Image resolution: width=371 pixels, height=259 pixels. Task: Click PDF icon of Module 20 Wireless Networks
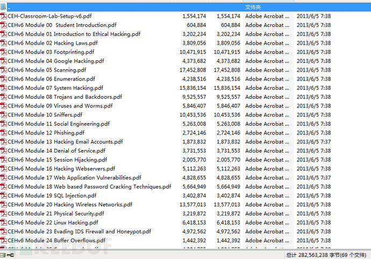point(3,205)
